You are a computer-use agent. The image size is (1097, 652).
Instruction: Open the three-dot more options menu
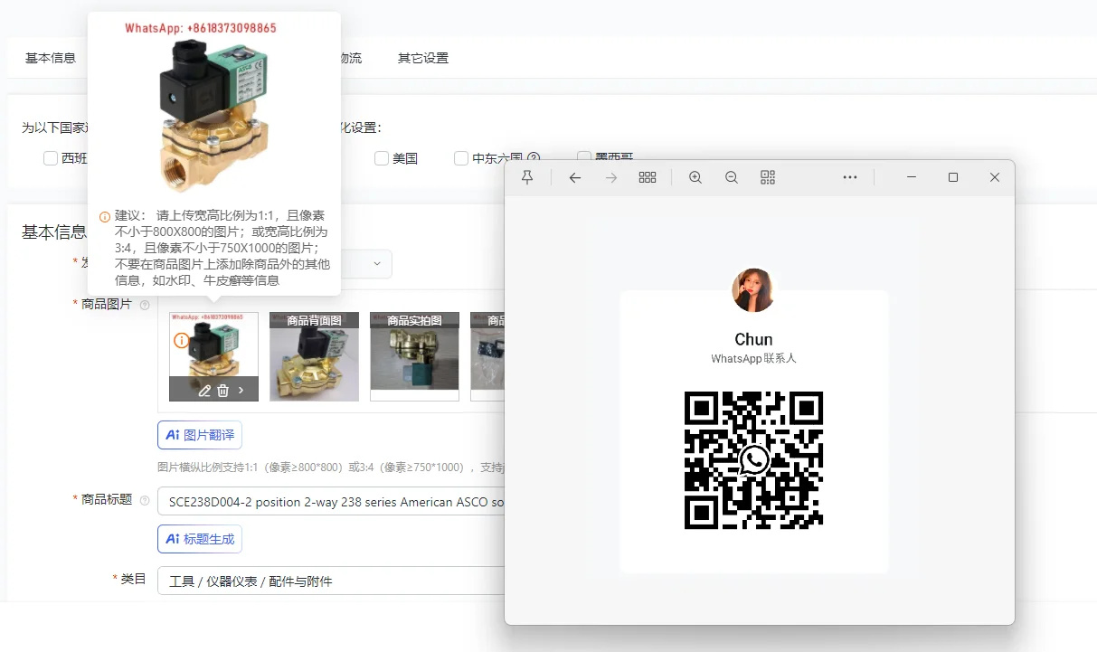coord(850,178)
